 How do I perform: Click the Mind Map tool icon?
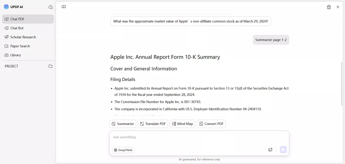point(174,124)
